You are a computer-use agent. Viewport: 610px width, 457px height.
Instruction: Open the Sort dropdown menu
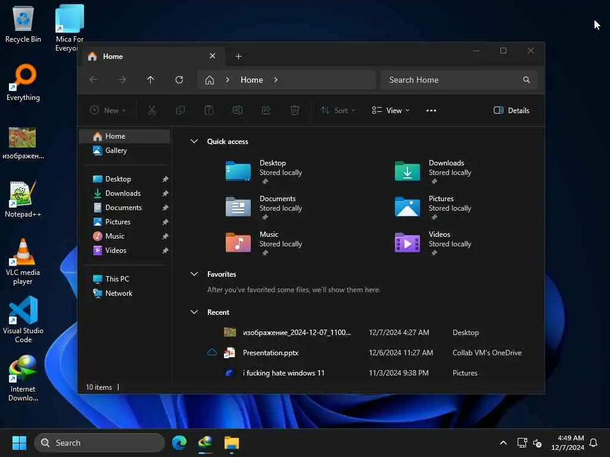pos(338,110)
